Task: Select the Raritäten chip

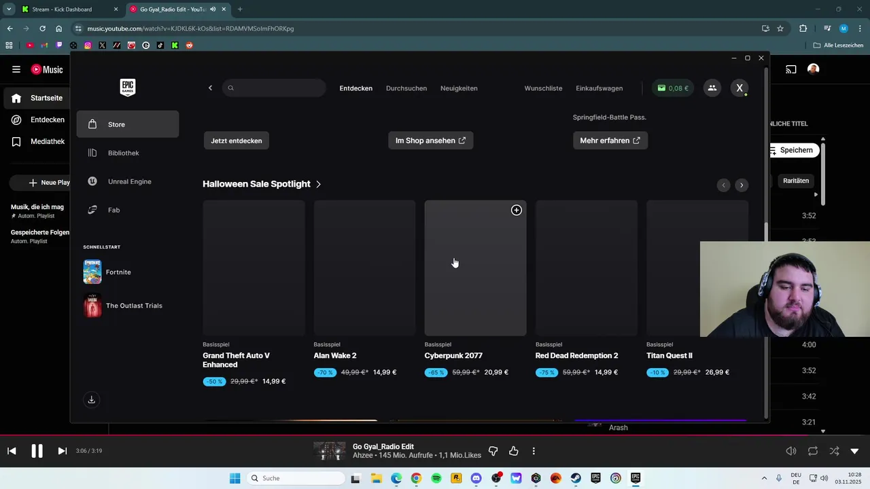Action: tap(796, 181)
